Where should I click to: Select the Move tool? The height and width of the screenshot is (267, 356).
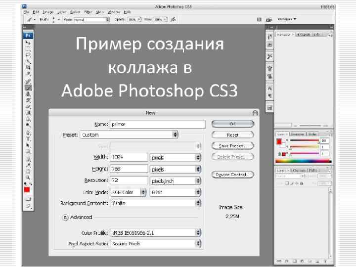[28, 43]
